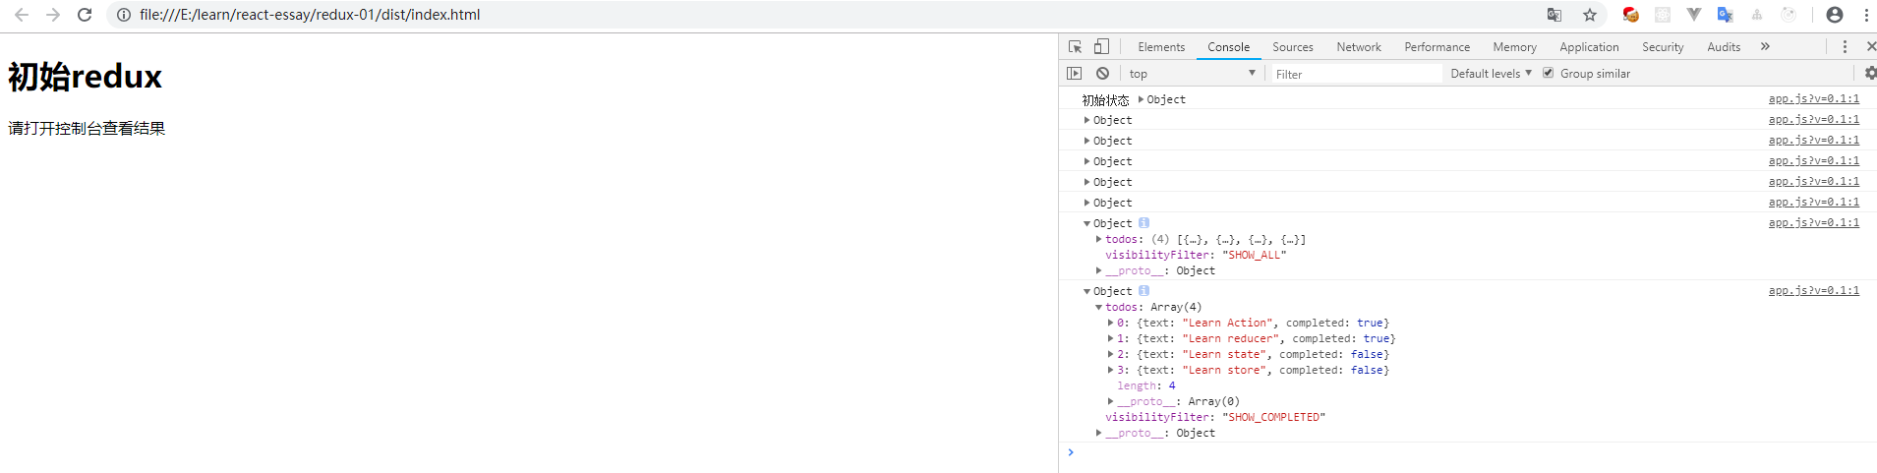
Task: Collapse the todos Array(4) node
Action: [1099, 307]
